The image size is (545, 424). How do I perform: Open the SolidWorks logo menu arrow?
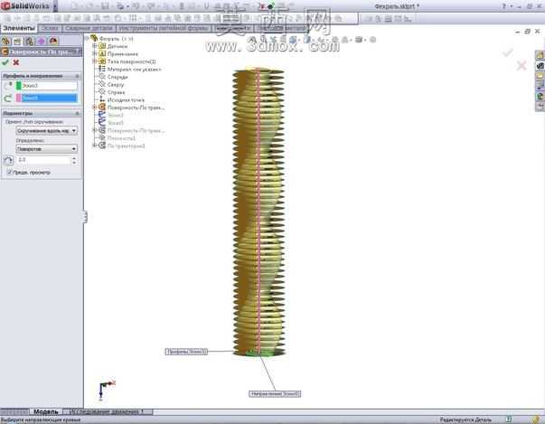click(55, 6)
